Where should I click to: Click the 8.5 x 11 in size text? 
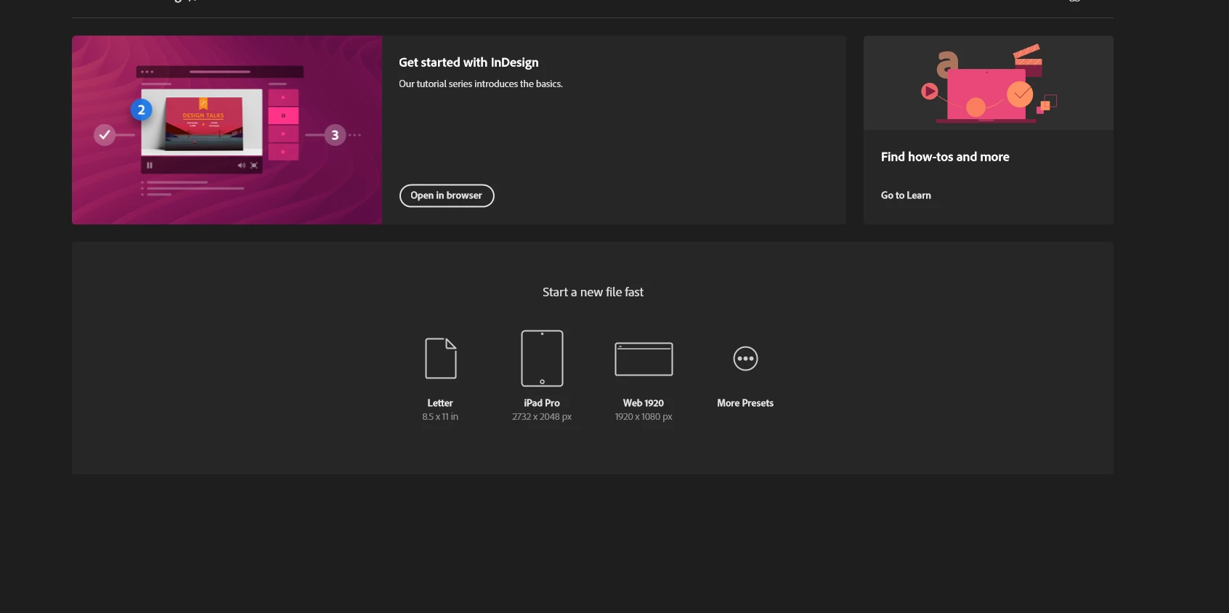[x=440, y=417]
